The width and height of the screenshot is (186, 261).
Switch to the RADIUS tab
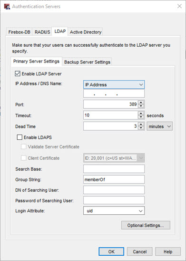coord(42,32)
